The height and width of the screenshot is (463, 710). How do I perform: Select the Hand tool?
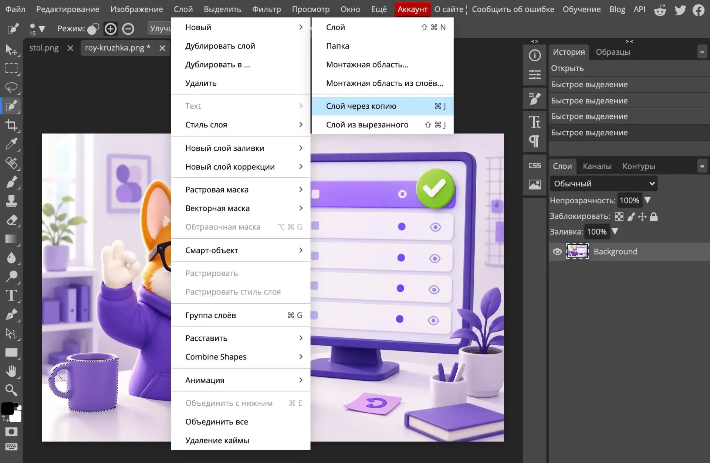click(x=11, y=371)
